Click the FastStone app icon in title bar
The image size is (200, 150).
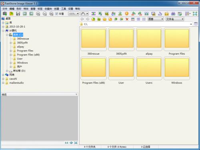click(x=2, y=4)
